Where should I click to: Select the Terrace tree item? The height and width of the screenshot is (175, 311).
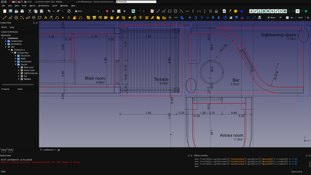27,79
